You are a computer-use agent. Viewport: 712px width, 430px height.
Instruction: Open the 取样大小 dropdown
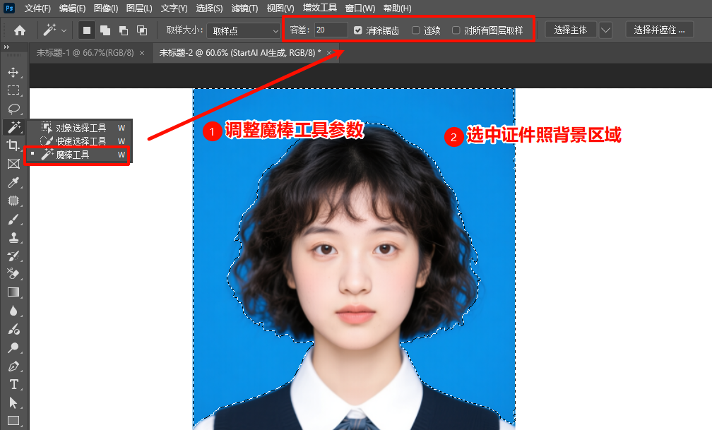point(244,30)
